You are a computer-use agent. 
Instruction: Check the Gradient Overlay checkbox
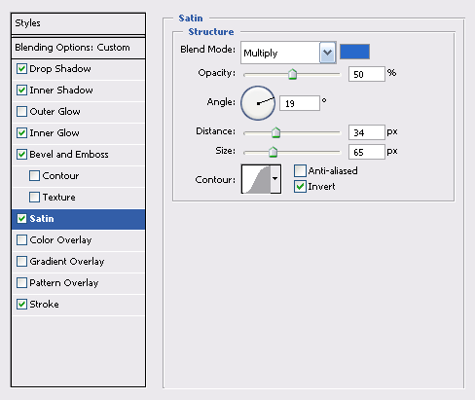pyautogui.click(x=21, y=262)
